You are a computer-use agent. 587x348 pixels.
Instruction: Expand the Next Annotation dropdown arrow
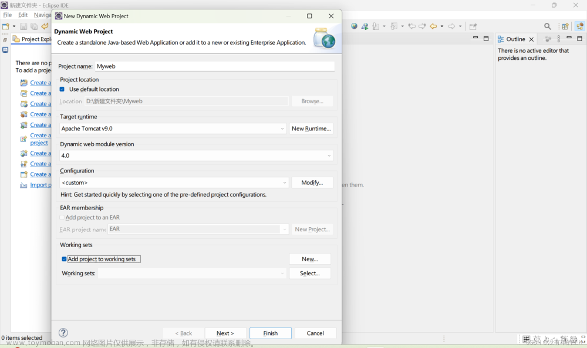384,26
